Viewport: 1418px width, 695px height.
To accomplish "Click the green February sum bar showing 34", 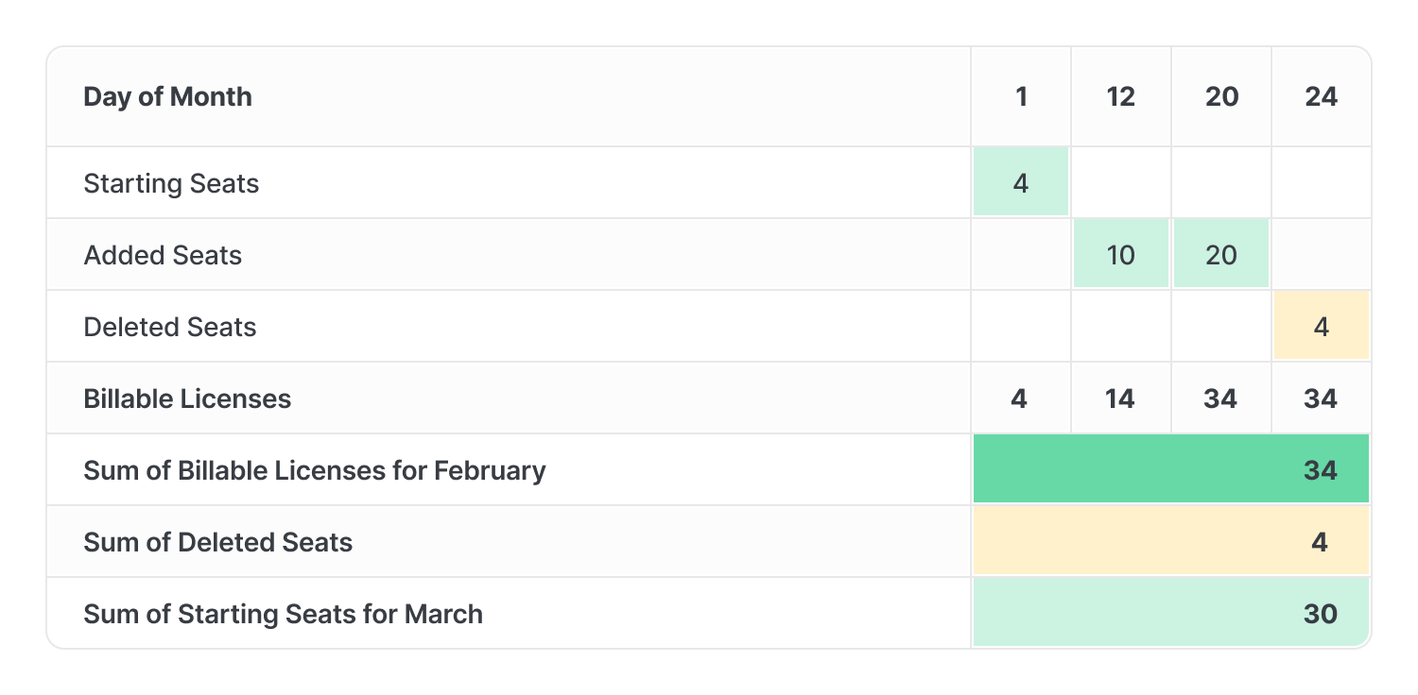I will point(1171,469).
